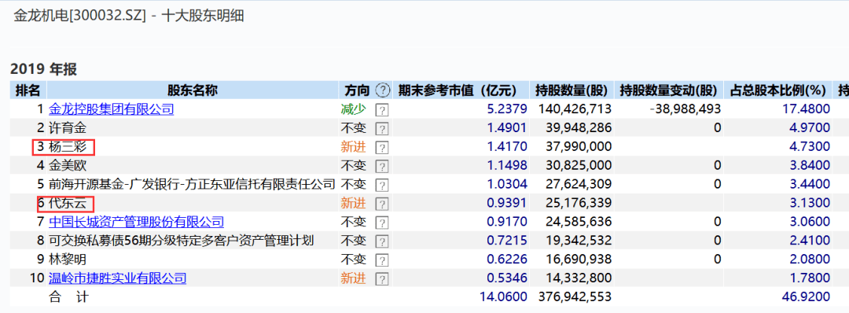Click the 占总股本比例(%) column header
Image resolution: width=849 pixels, height=313 pixels.
pos(779,90)
